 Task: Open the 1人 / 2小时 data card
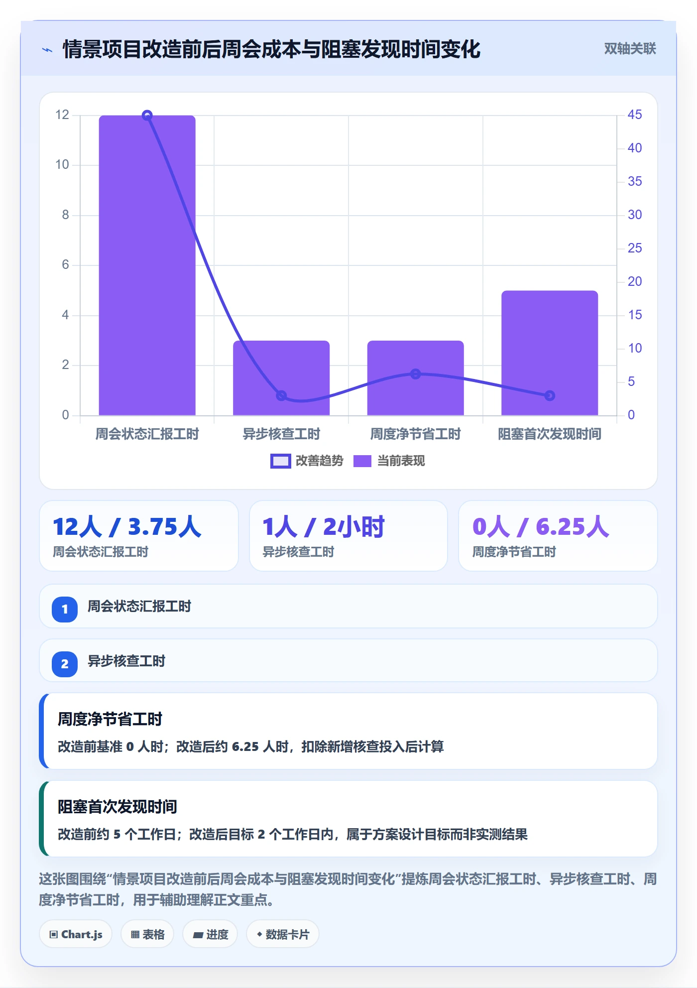pos(348,536)
